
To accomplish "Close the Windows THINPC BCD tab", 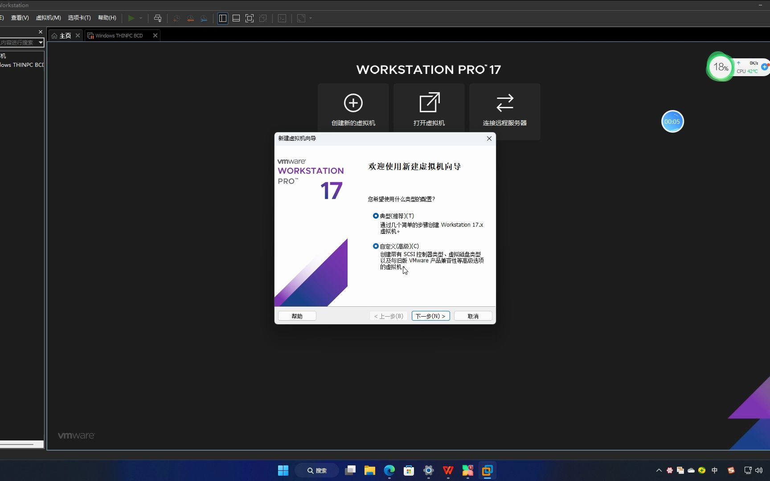I will pyautogui.click(x=155, y=36).
